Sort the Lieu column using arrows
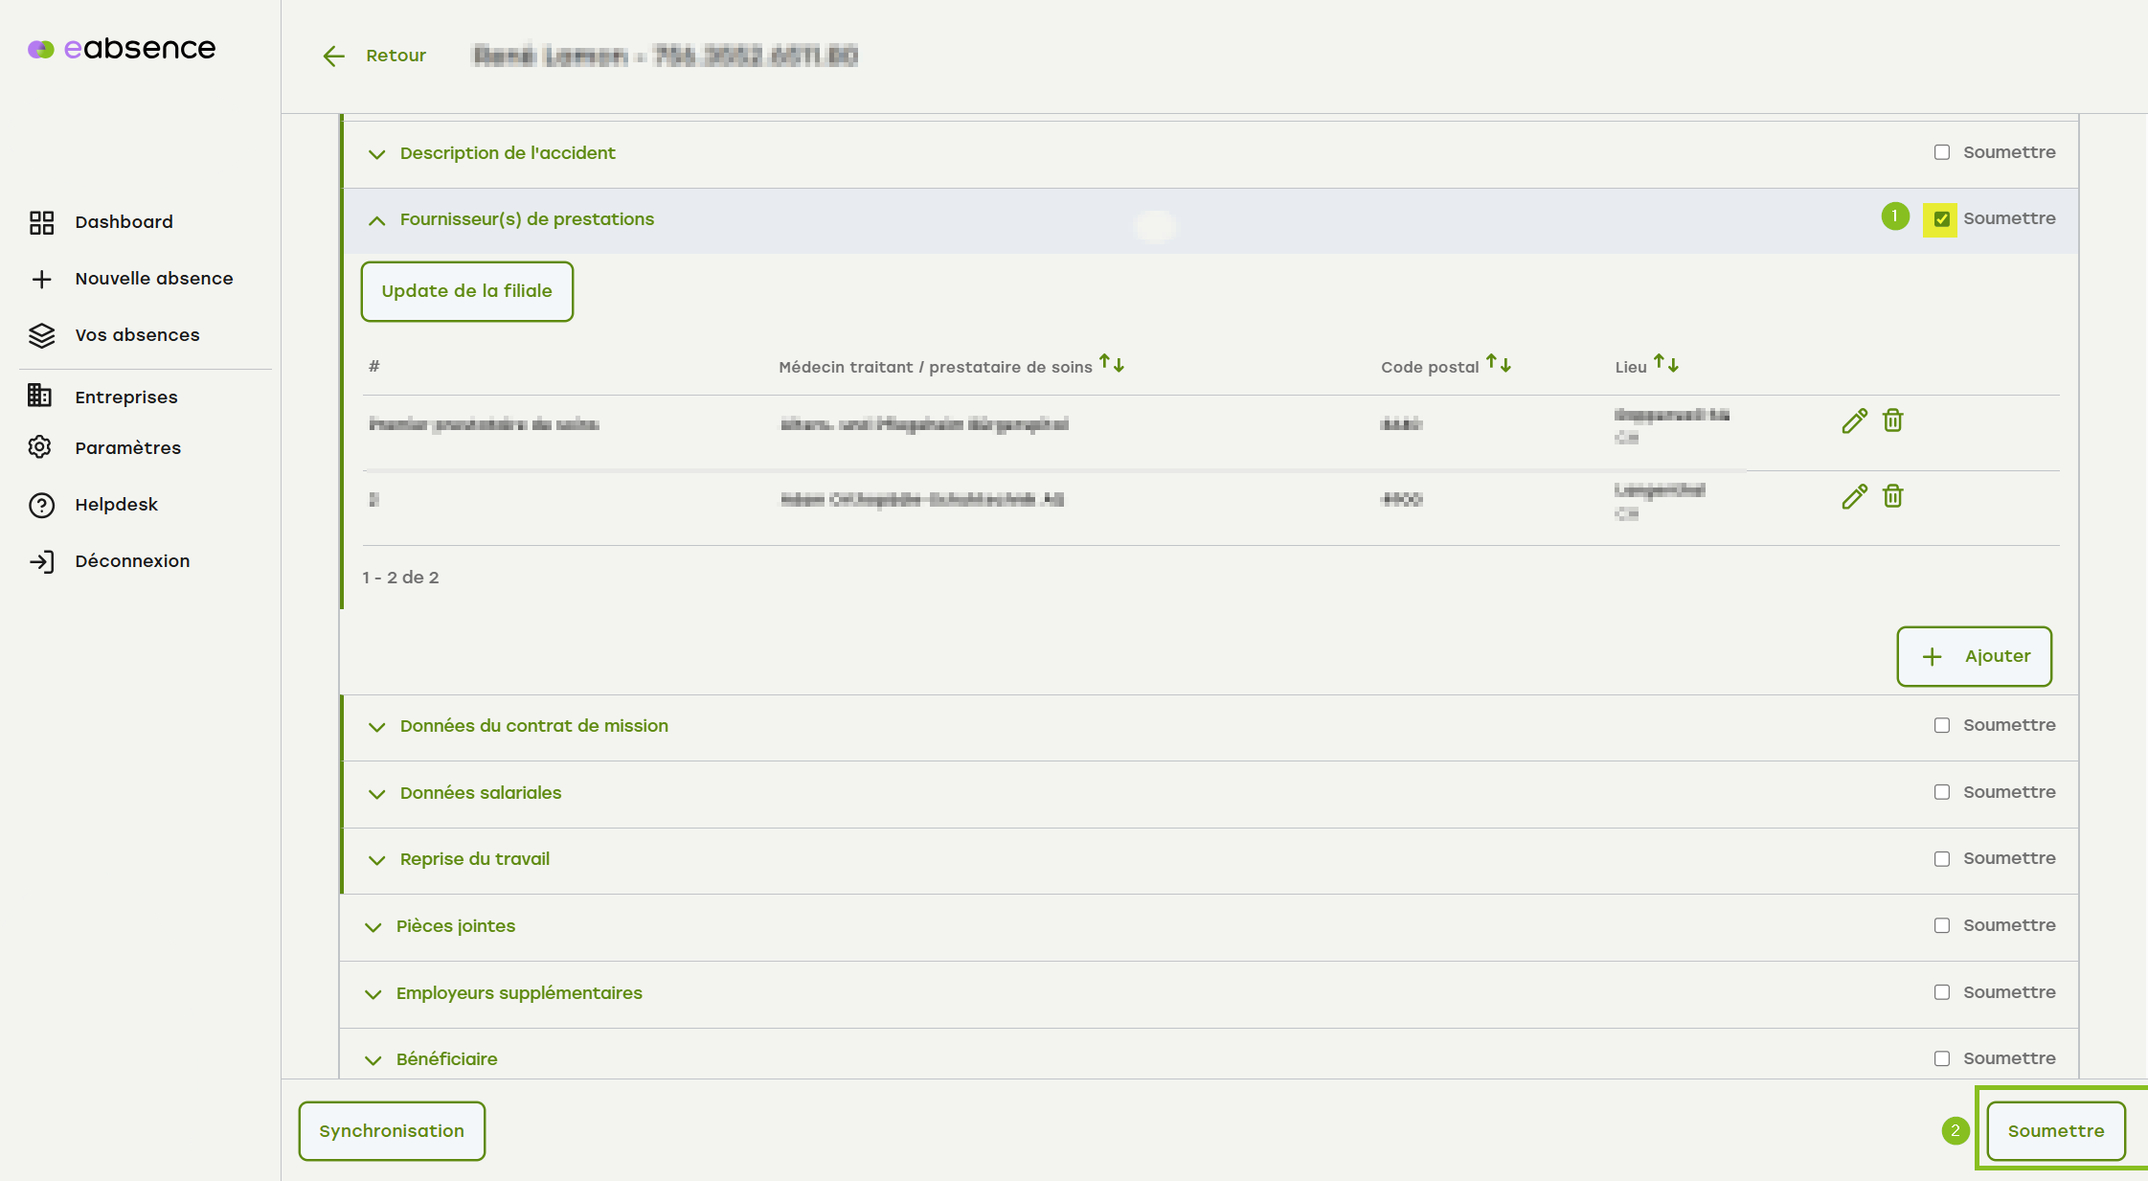2148x1181 pixels. click(x=1665, y=364)
